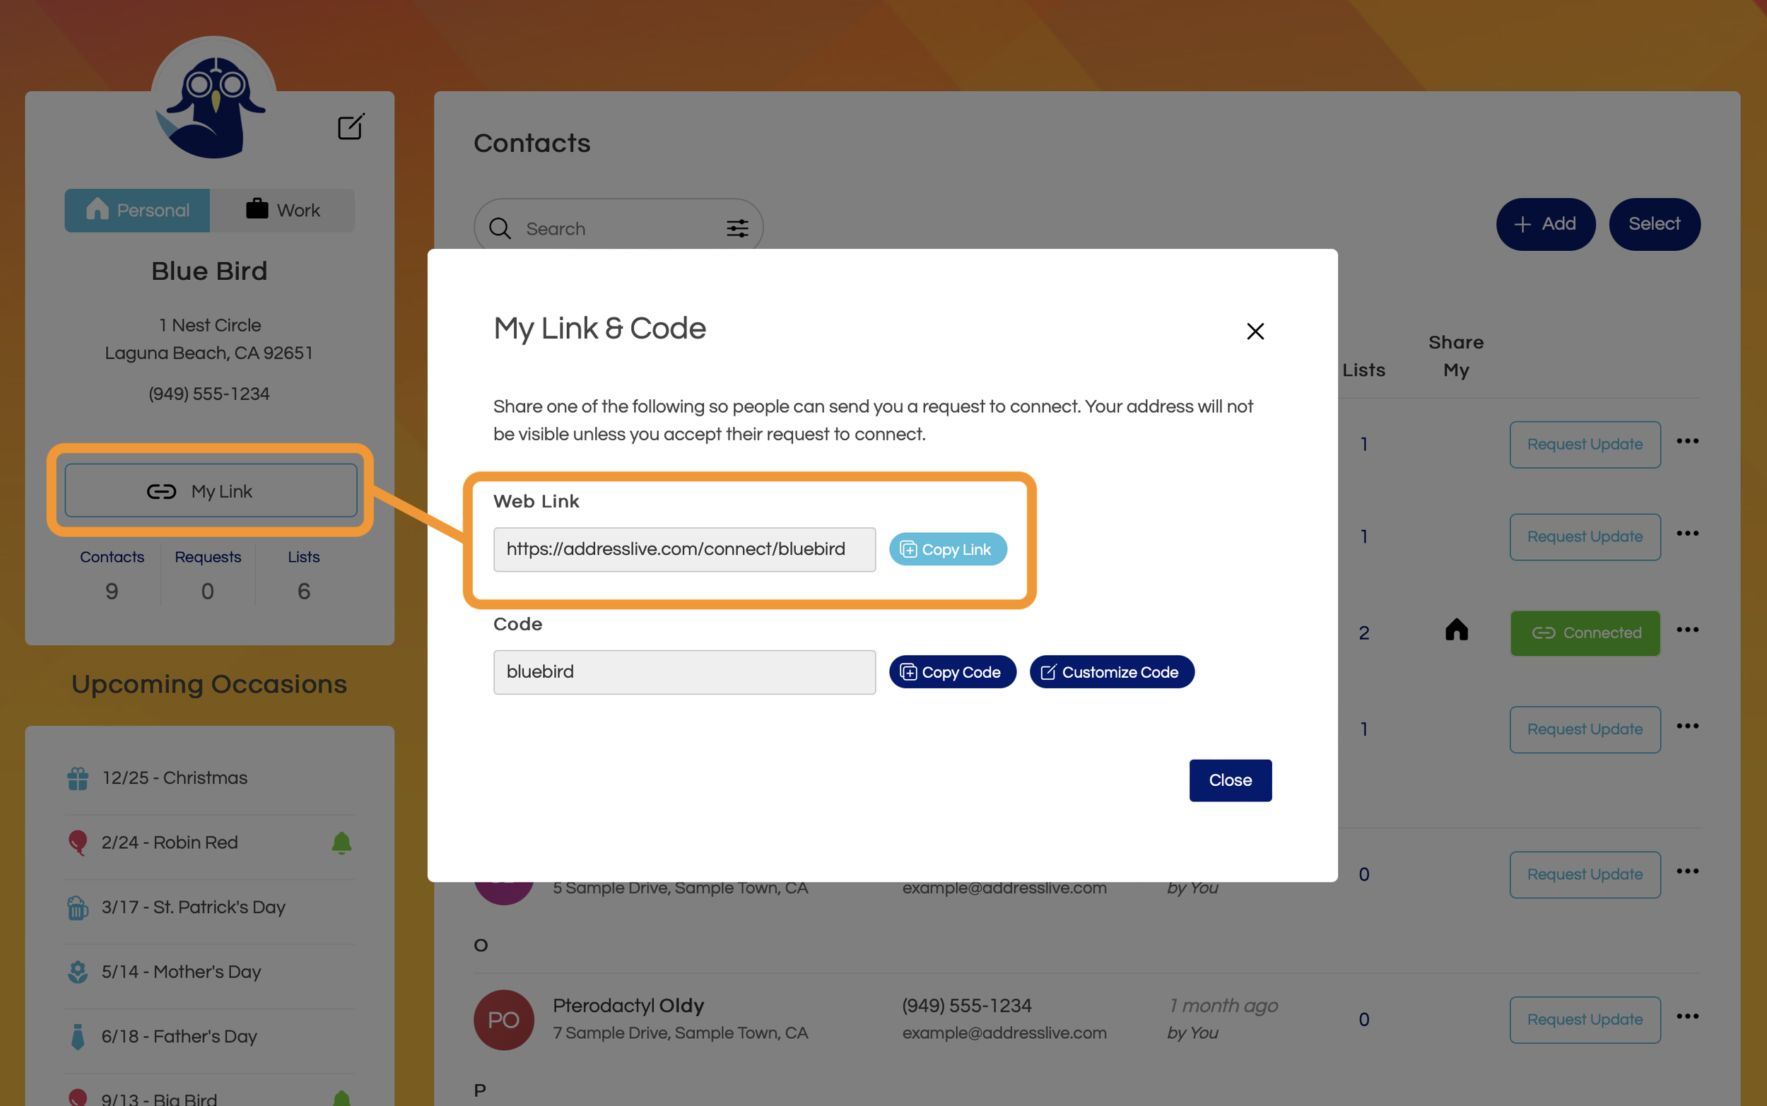Click the PO contact avatar circle
The width and height of the screenshot is (1767, 1106).
503,1020
